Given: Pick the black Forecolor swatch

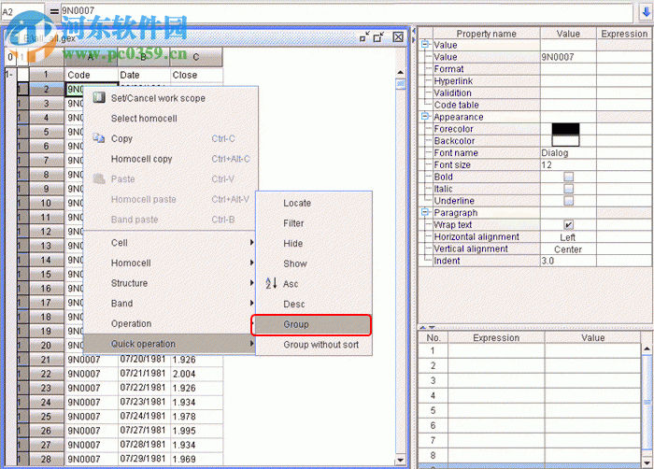Looking at the screenshot, I should (x=565, y=129).
